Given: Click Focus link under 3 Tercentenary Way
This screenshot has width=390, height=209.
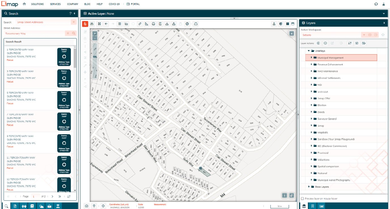Looking at the screenshot, I should tap(10, 82).
